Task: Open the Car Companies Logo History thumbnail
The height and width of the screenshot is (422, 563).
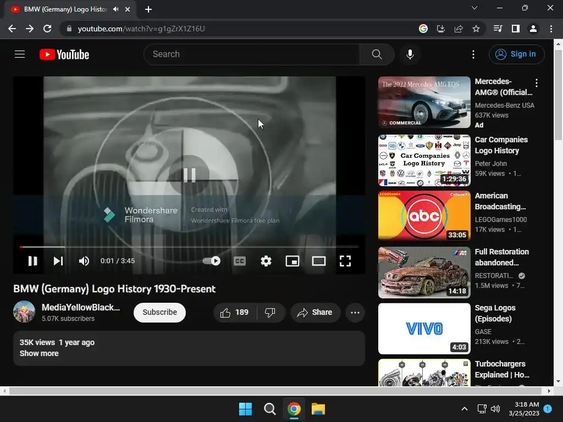Action: (424, 160)
